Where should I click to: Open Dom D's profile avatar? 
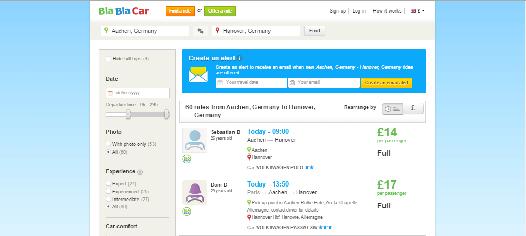(x=195, y=193)
